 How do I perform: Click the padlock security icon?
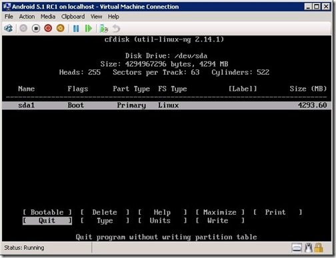pos(319,247)
